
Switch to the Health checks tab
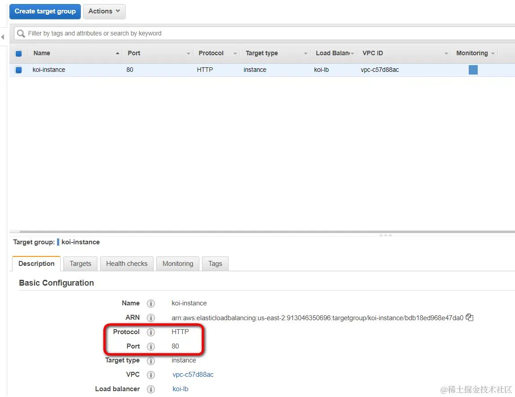coord(127,264)
